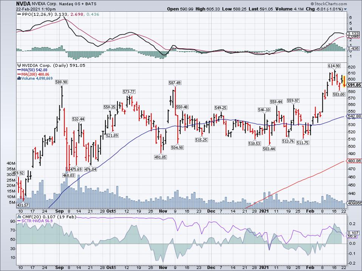Click the 587.49 November high label
The height and width of the screenshot is (271, 362).
(175, 83)
